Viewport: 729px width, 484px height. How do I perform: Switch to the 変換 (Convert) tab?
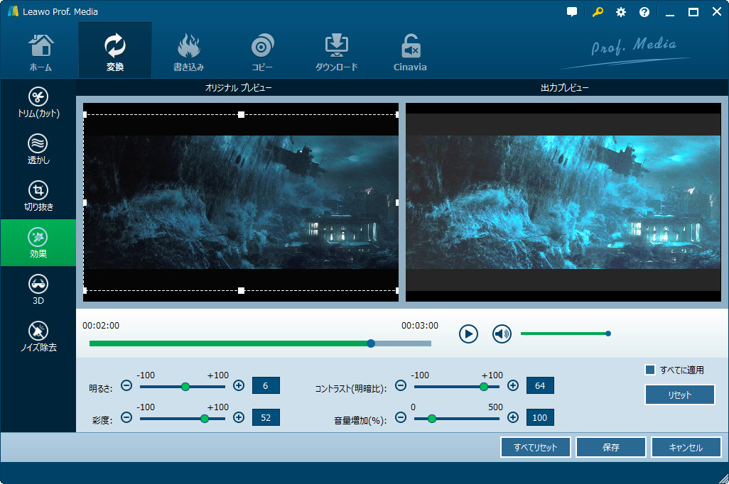(x=115, y=52)
